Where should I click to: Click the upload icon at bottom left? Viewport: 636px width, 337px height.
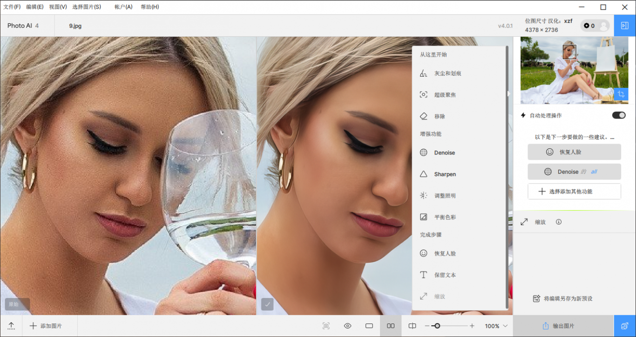11,326
